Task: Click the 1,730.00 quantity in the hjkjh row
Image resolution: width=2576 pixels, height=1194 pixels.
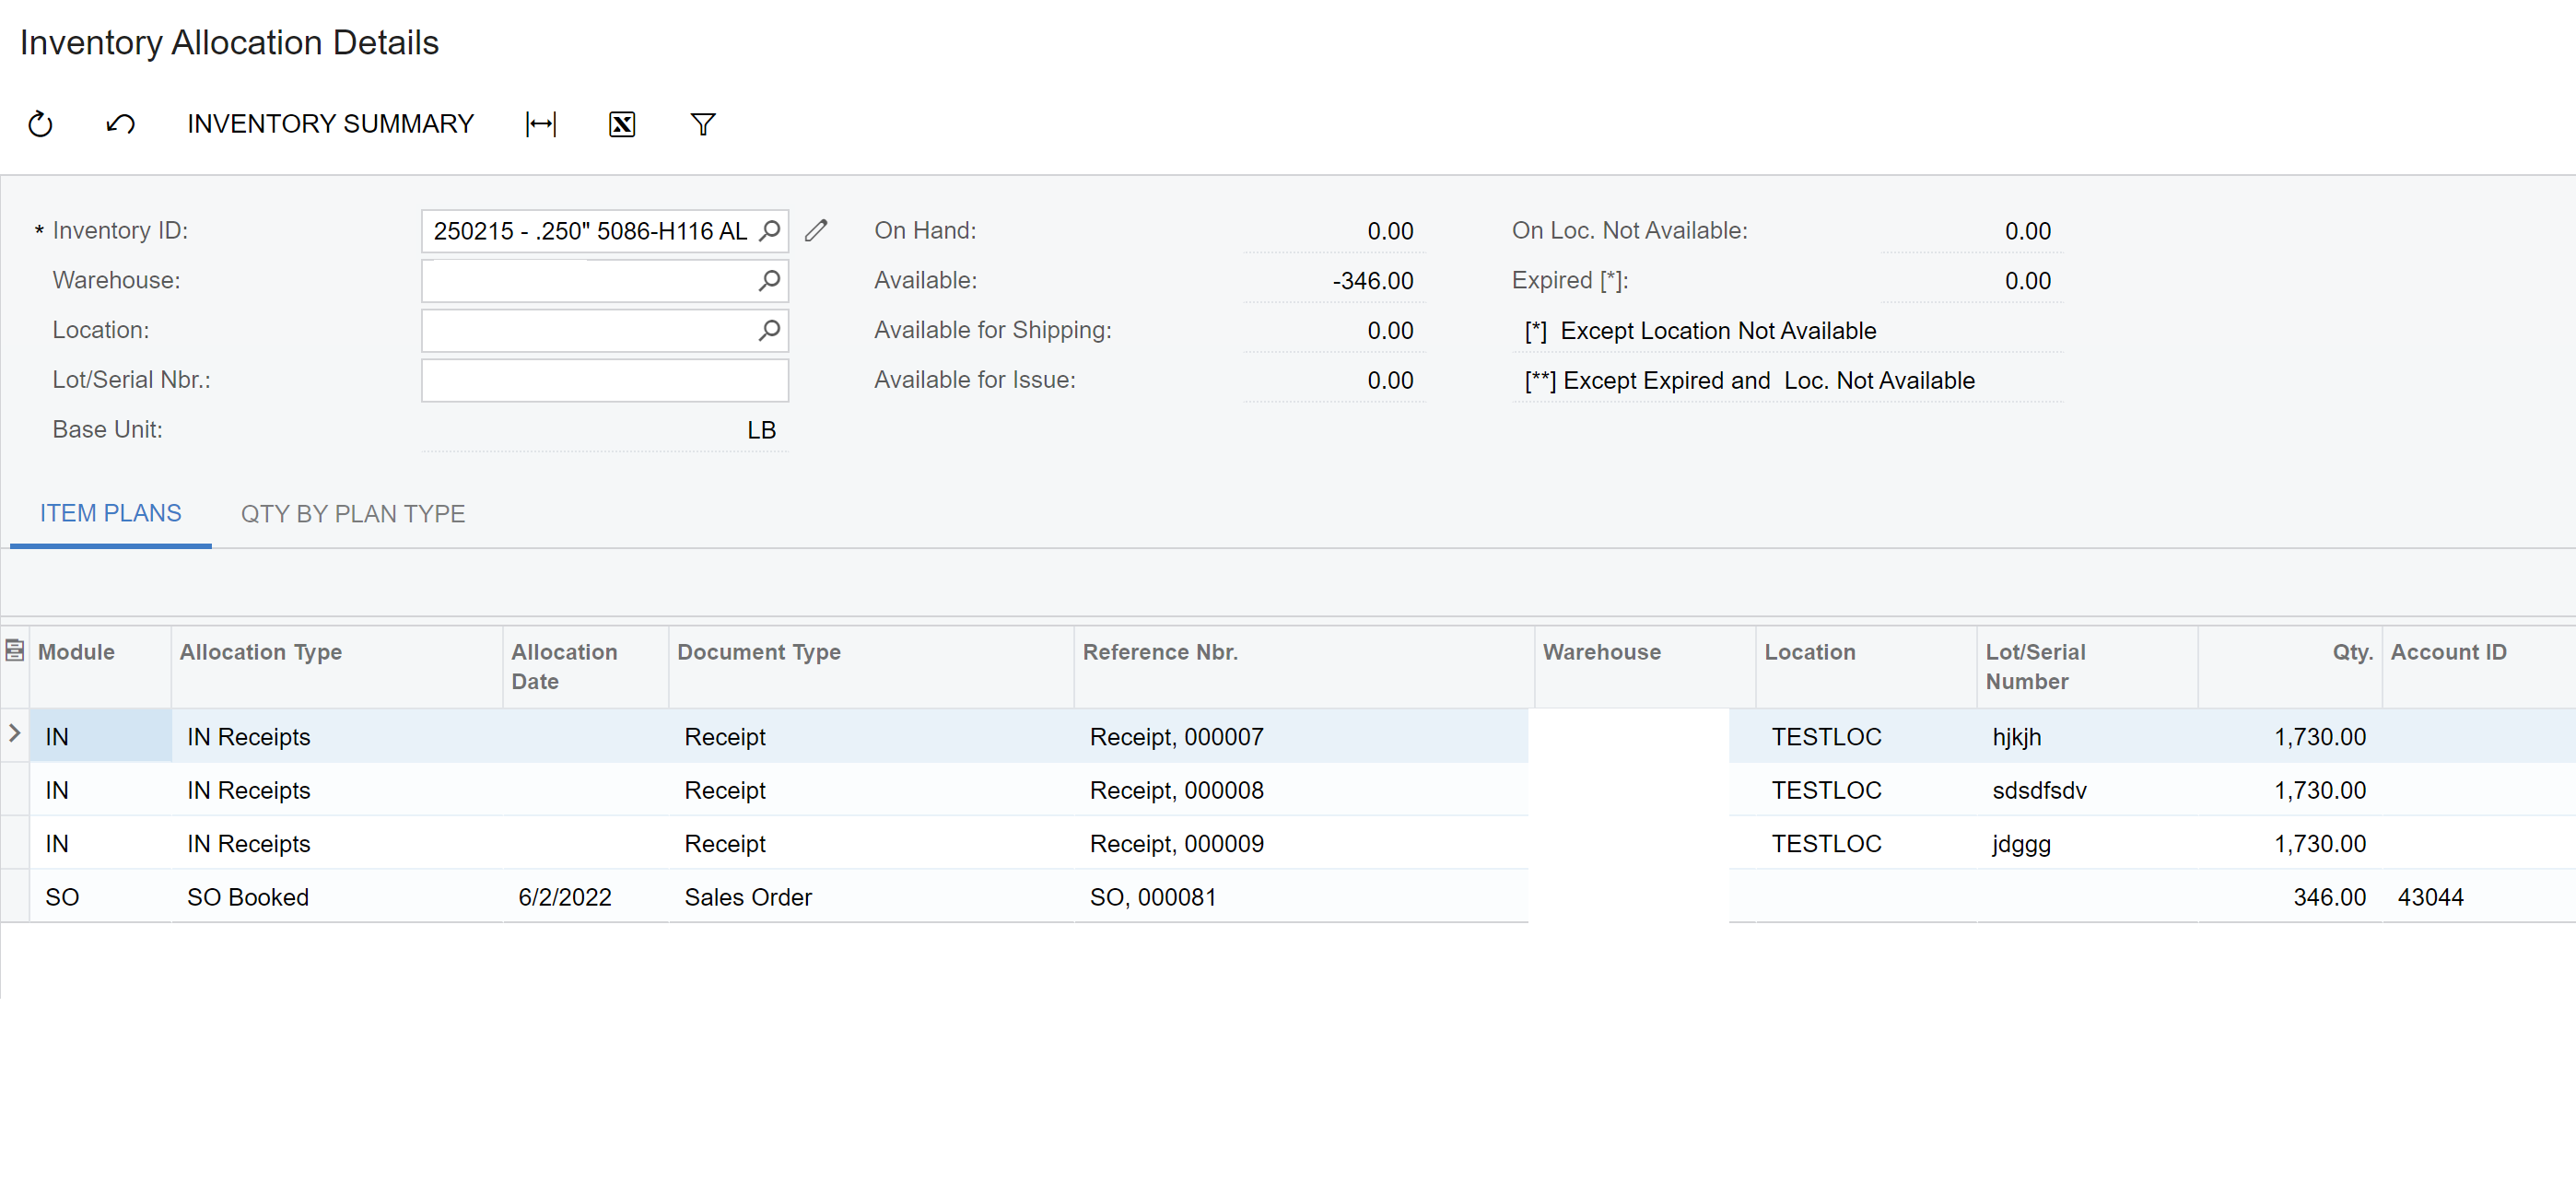Action: click(2319, 737)
